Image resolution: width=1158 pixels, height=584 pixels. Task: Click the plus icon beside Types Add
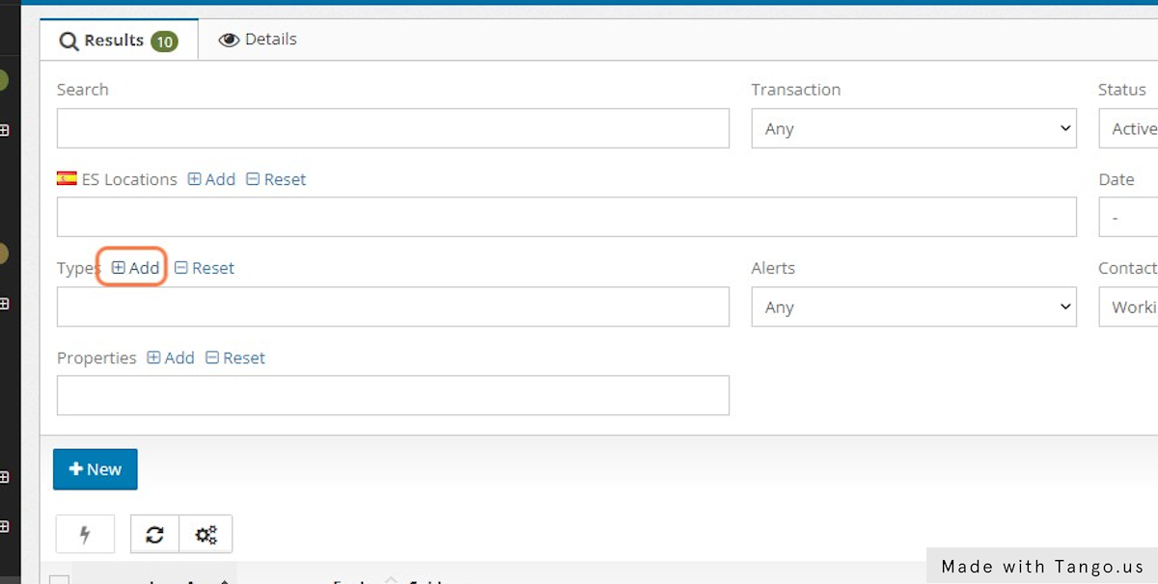pos(118,268)
